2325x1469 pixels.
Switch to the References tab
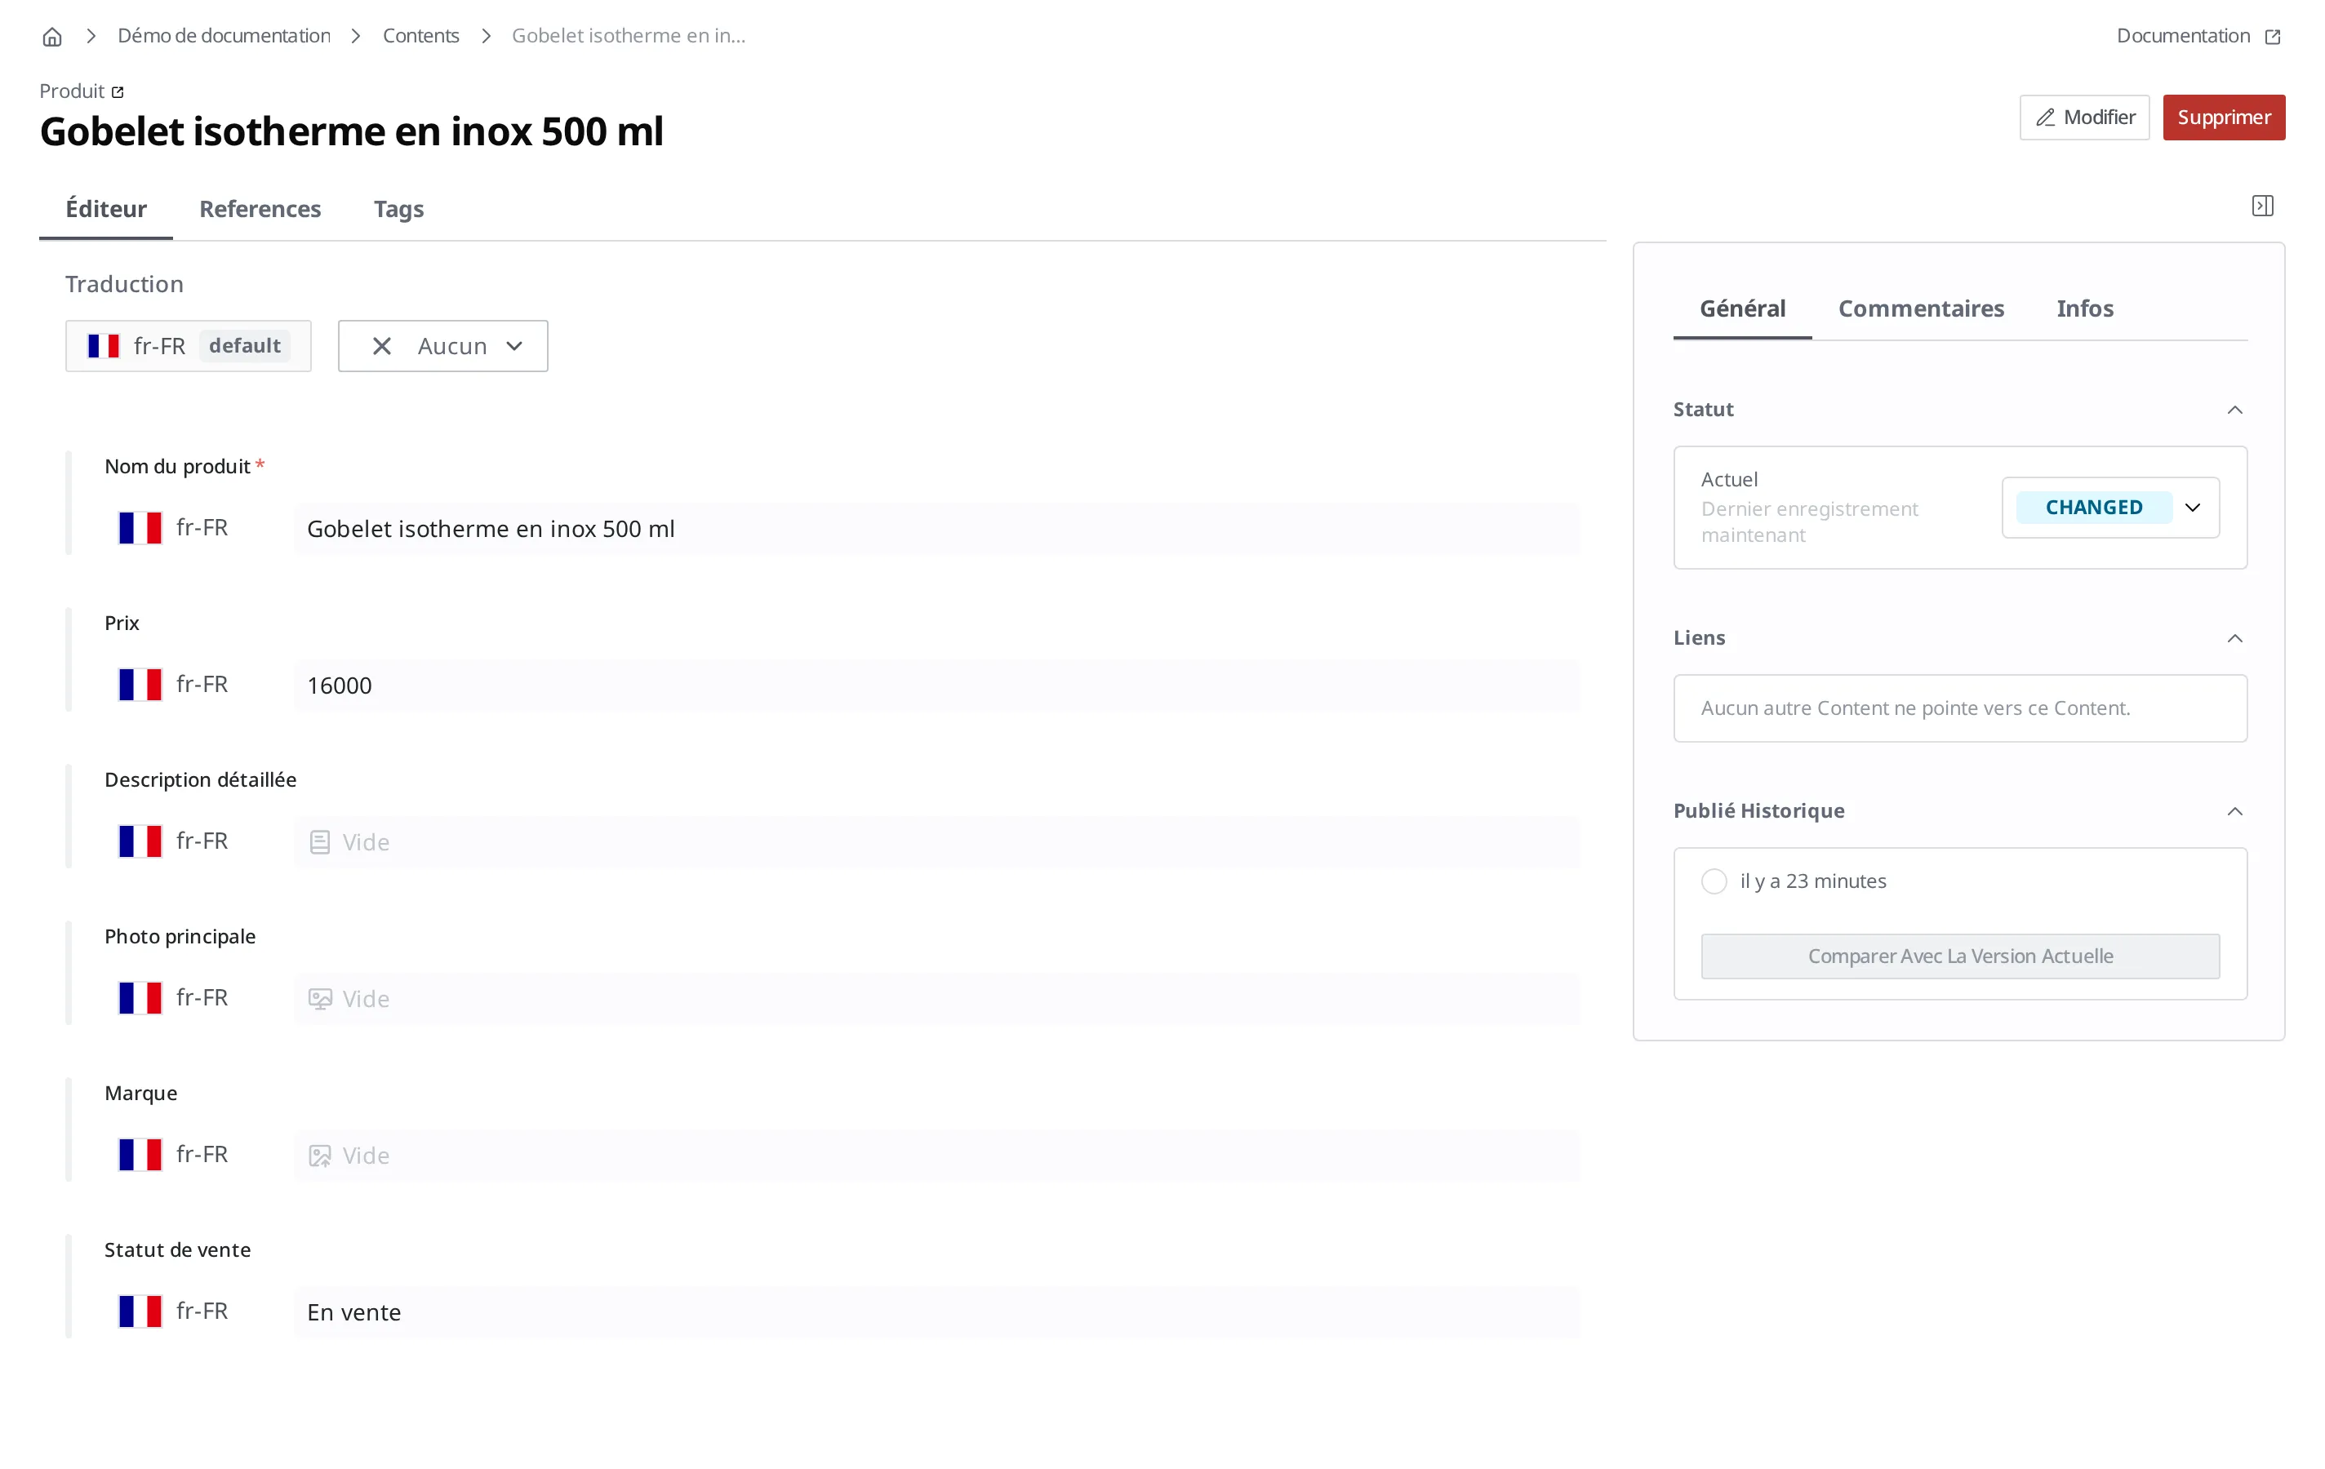click(x=260, y=210)
